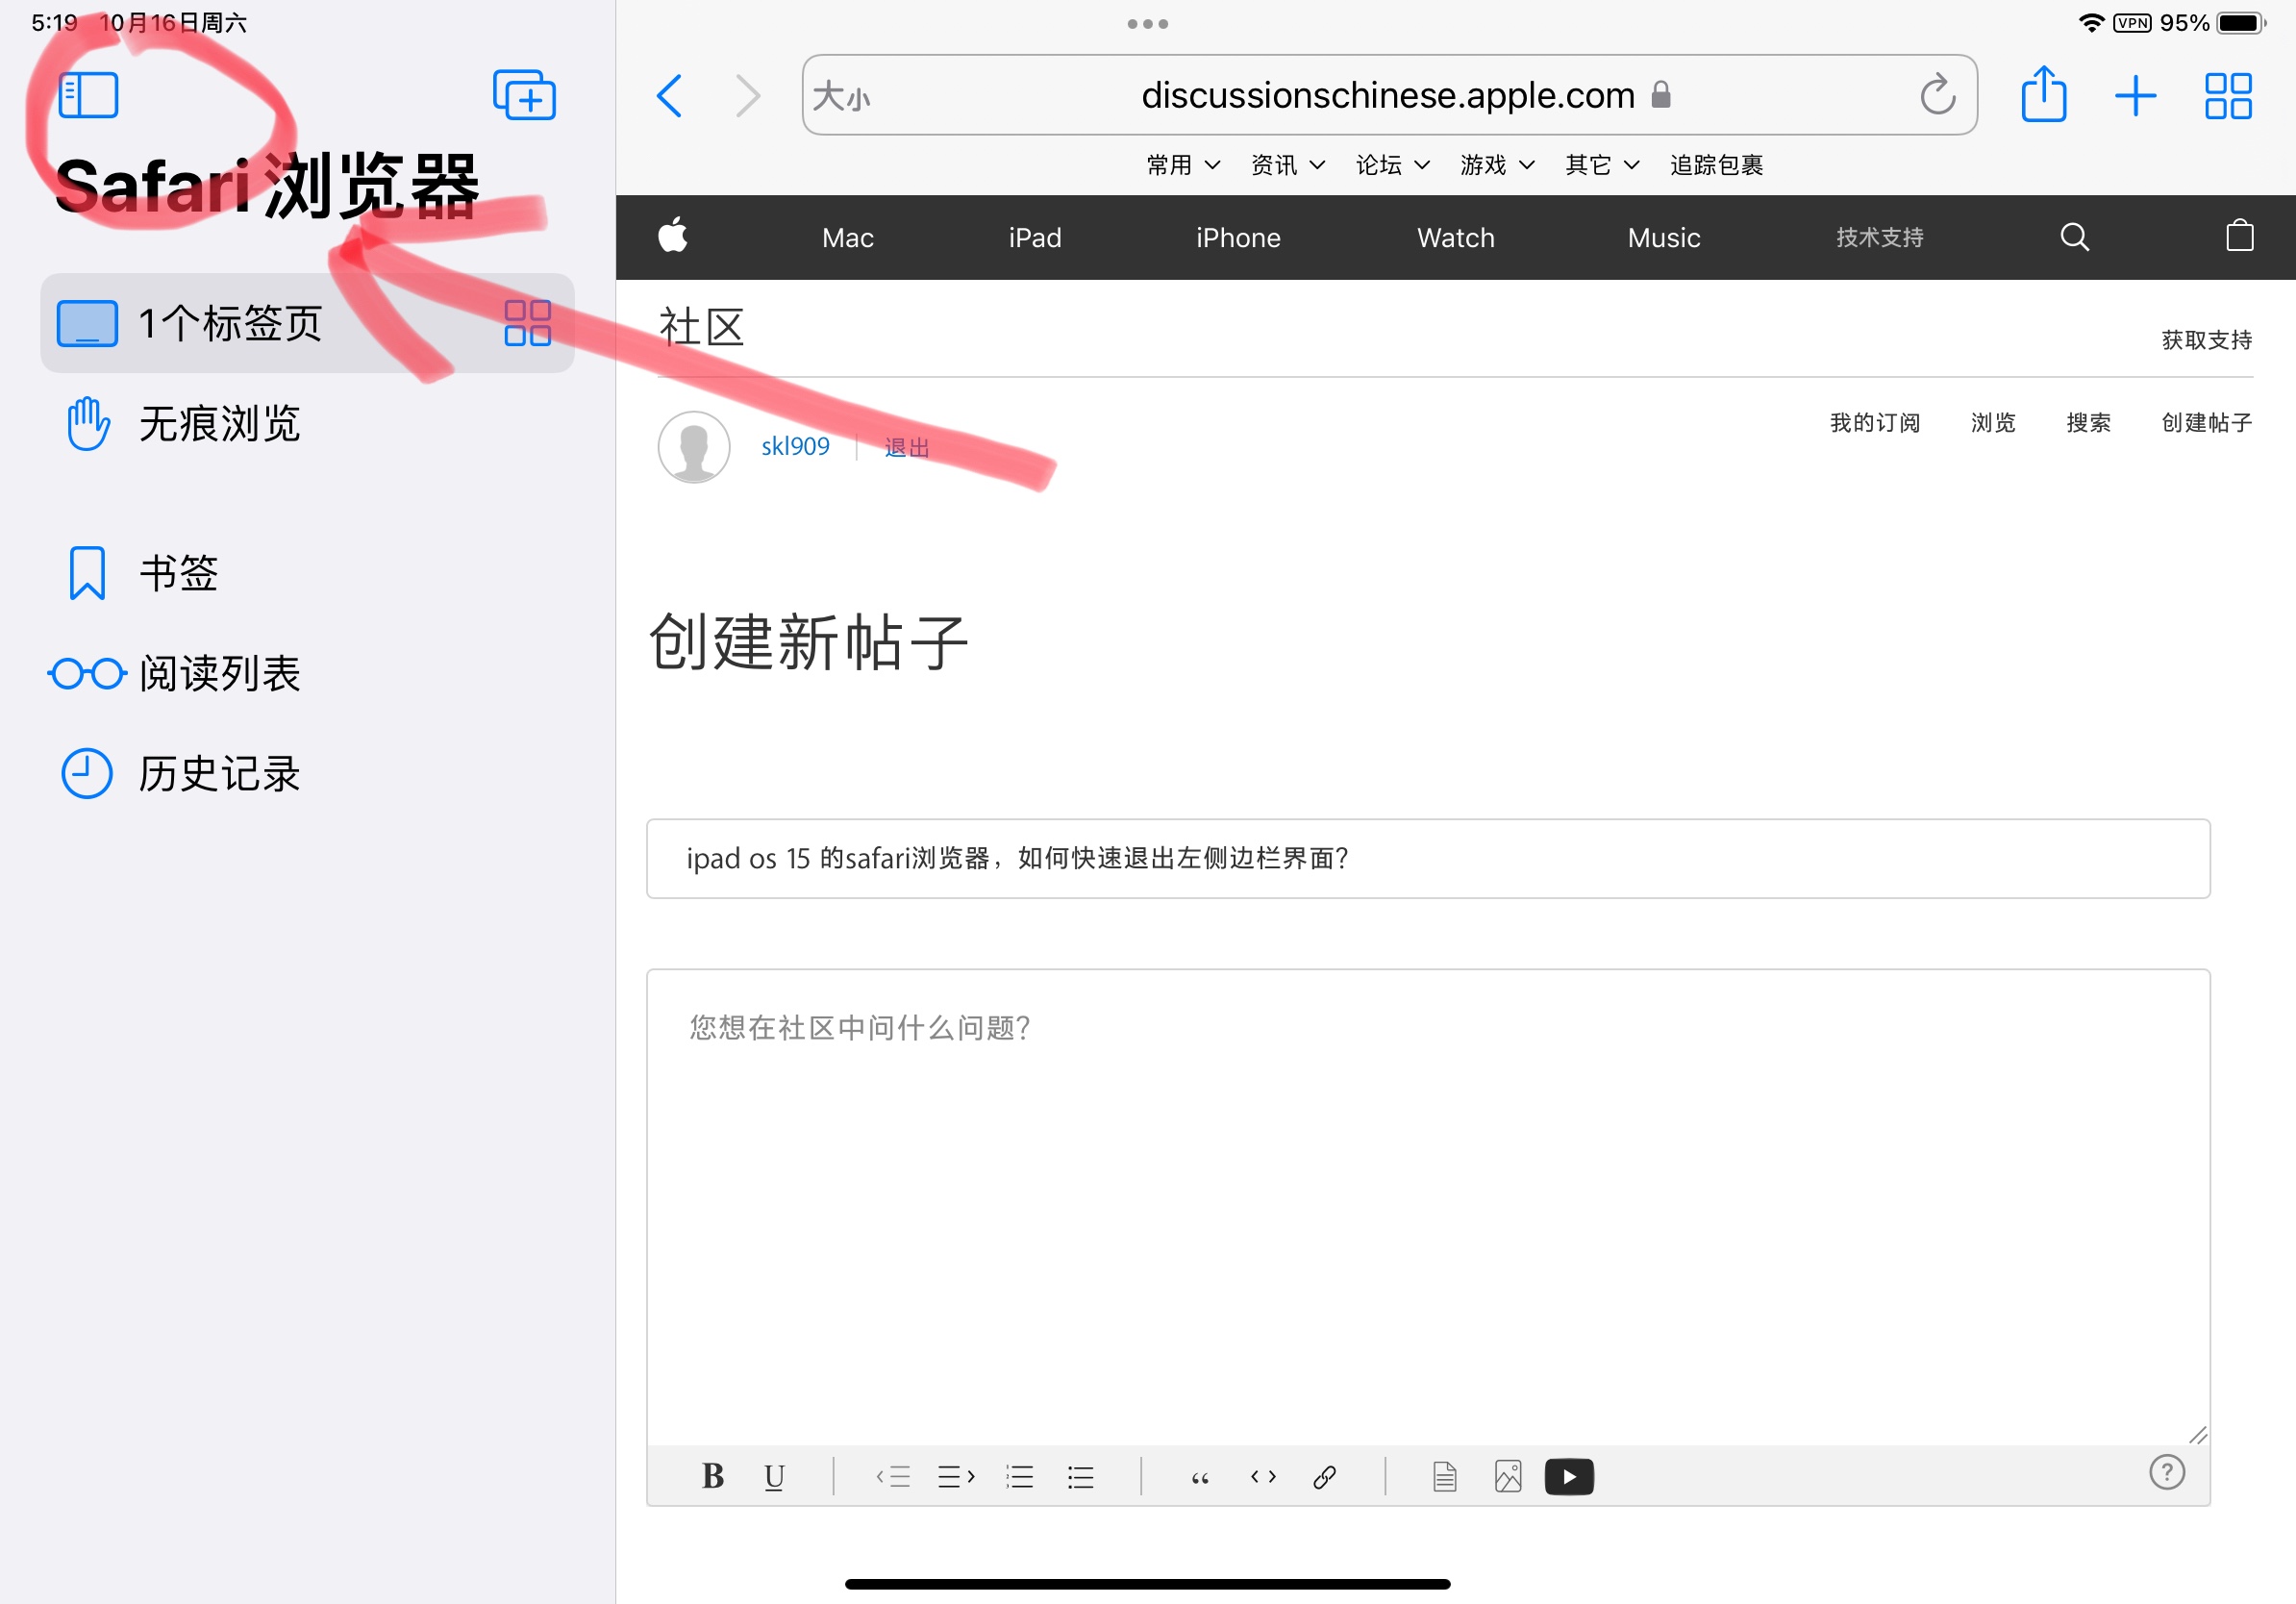Click 退出 to sign out
The image size is (2296, 1604).
(907, 447)
